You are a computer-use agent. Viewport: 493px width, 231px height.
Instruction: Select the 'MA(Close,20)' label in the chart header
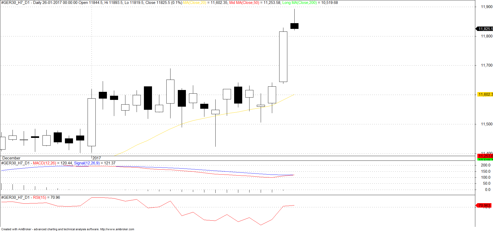(x=195, y=3)
